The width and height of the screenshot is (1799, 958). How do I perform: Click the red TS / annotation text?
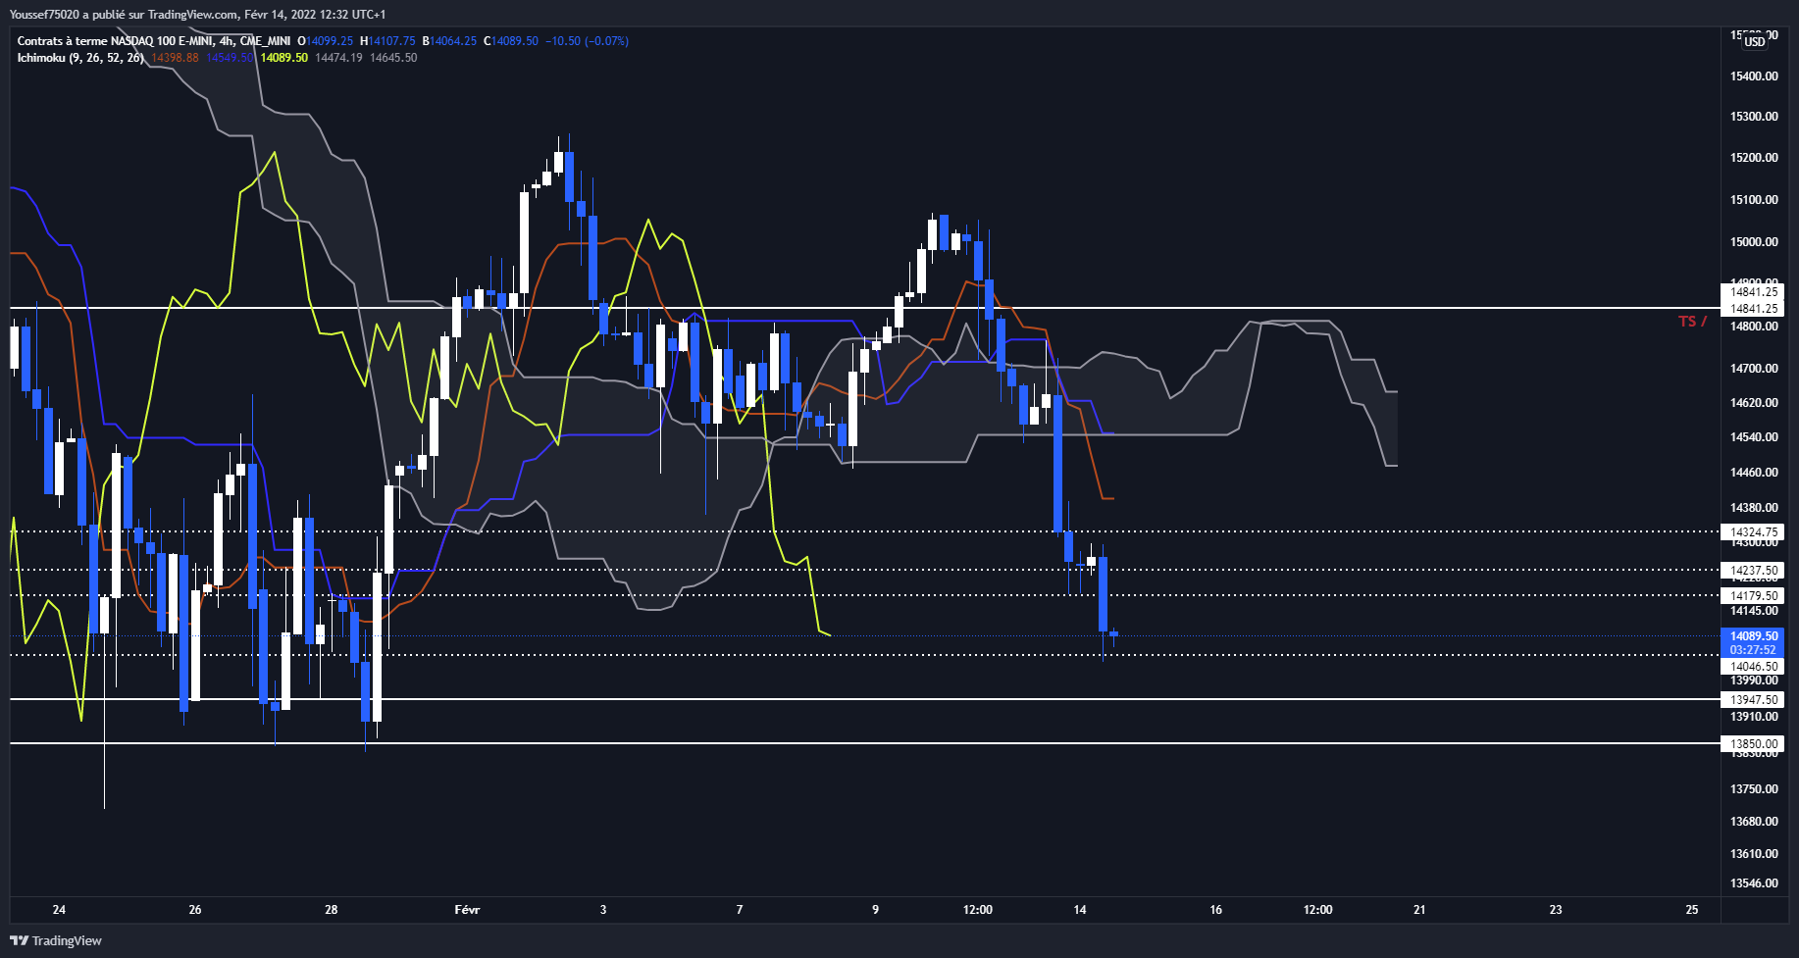click(x=1692, y=322)
